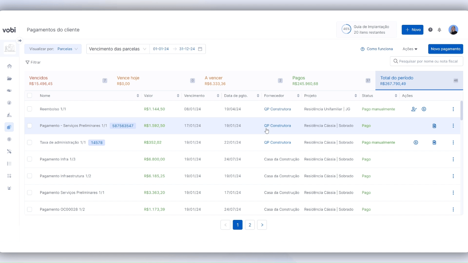Screen dimensions: 468x263
Task: Open document icon in Taxa de administração row
Action: click(434, 142)
